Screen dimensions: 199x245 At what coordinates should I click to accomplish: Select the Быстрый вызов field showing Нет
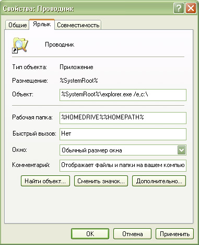coord(123,134)
